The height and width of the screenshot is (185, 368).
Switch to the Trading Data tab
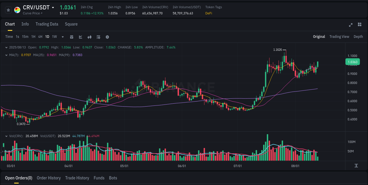tap(47, 24)
